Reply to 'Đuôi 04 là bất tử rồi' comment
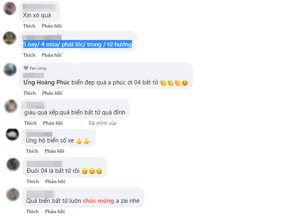This screenshot has height=216, width=296. coord(55,182)
